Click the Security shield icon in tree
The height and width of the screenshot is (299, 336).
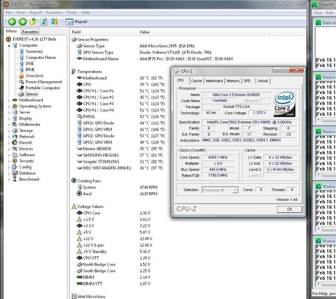(15, 161)
